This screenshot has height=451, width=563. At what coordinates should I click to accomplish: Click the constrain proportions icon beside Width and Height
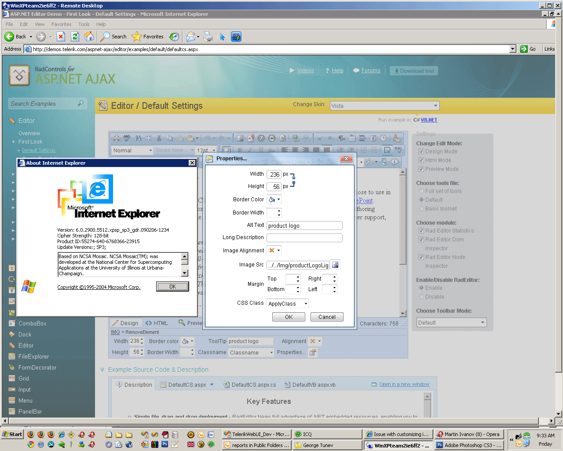(x=293, y=180)
